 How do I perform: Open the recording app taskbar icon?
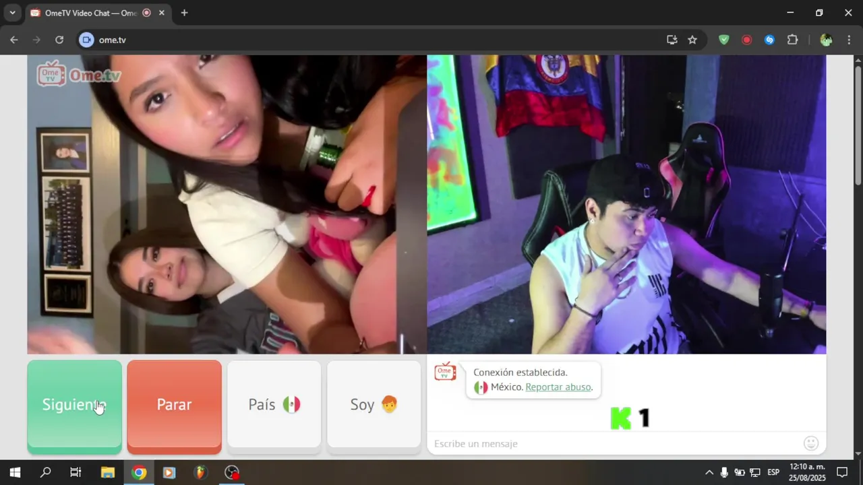pos(232,472)
